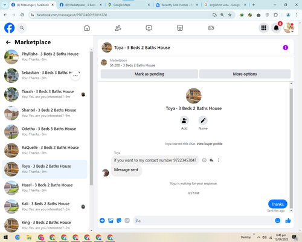Open conversation information purple icon
Viewport: 302px width, 242px height.
[x=285, y=48]
